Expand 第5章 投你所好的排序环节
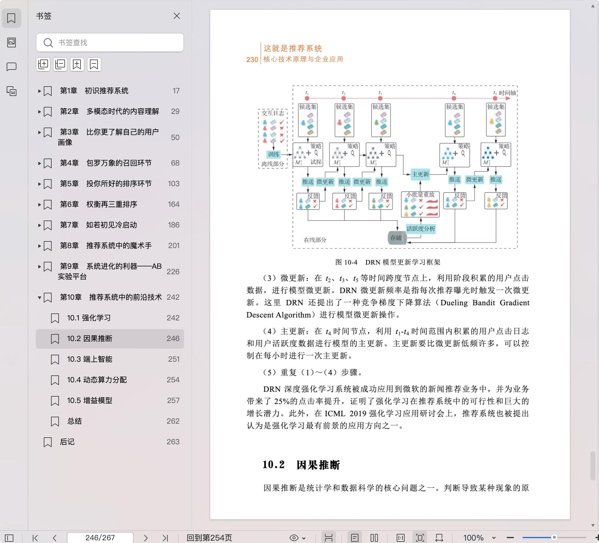 [x=39, y=184]
